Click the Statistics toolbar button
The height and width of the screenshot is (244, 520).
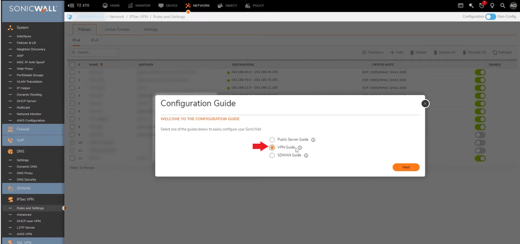coord(373,52)
